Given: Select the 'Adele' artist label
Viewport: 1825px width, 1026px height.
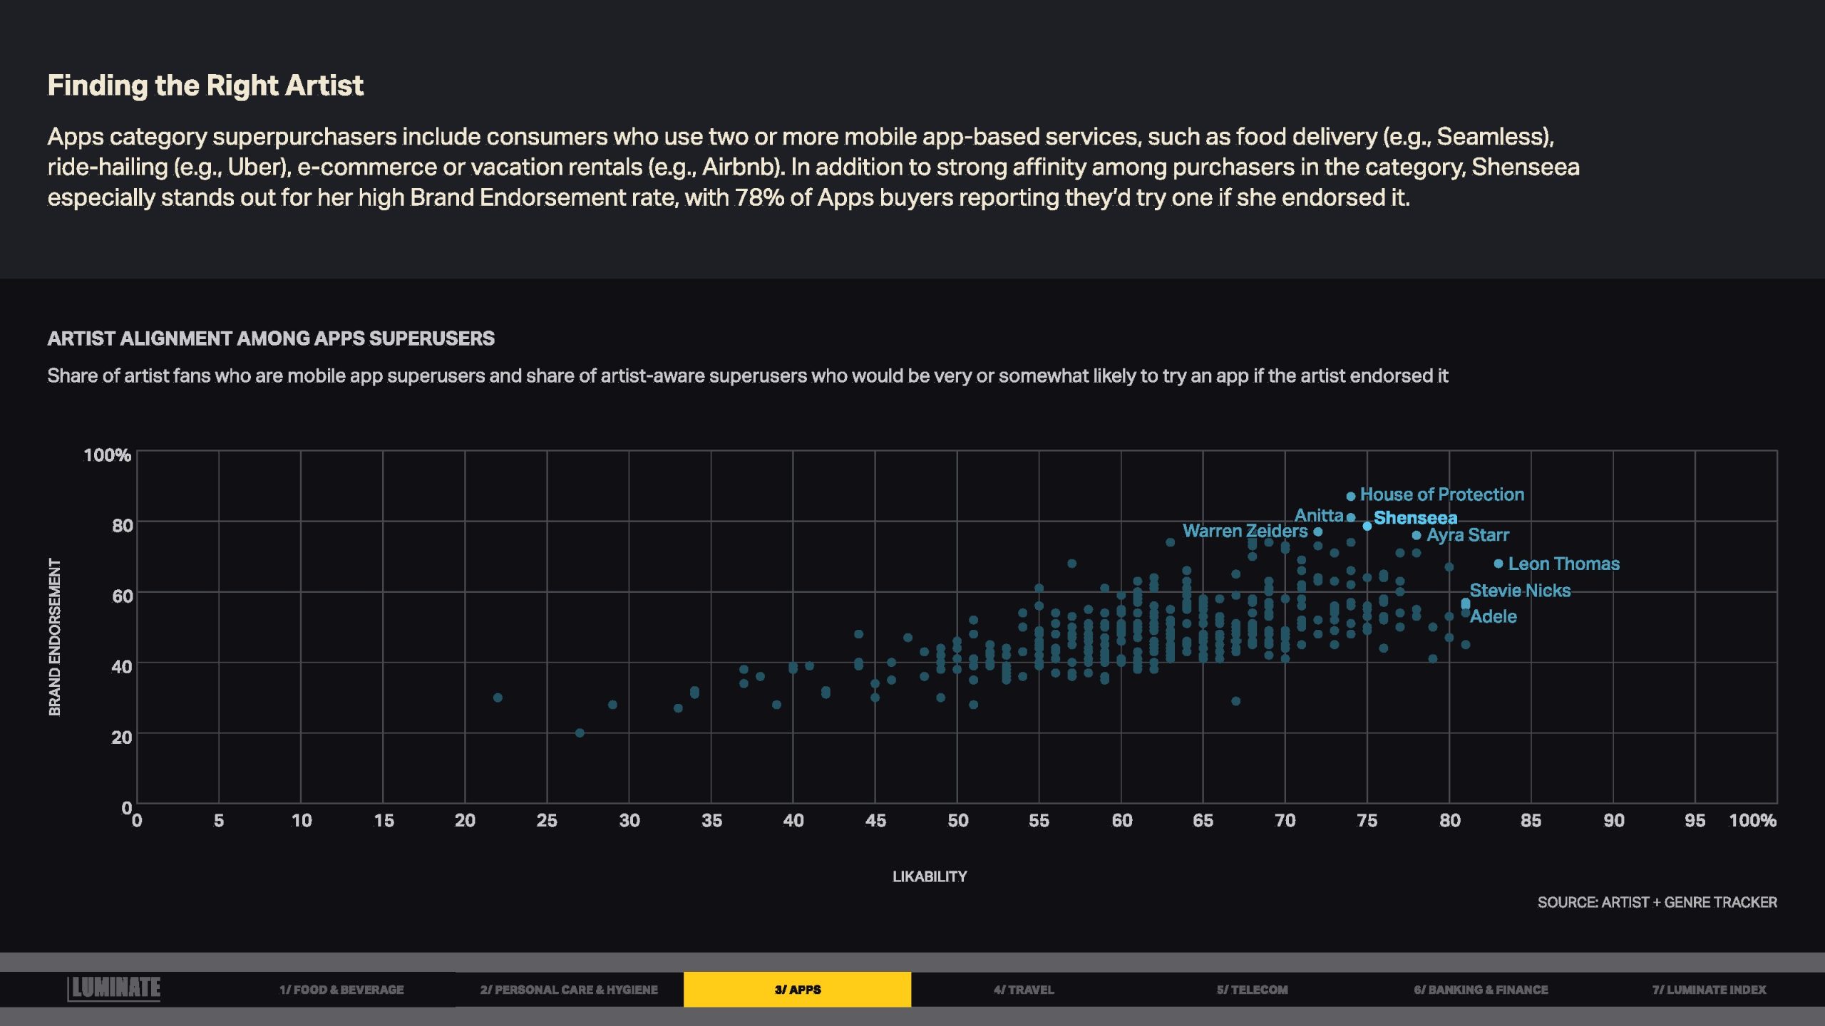Looking at the screenshot, I should 1493,616.
